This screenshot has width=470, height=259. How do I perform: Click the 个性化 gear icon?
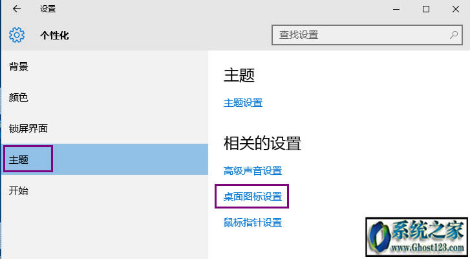click(17, 35)
